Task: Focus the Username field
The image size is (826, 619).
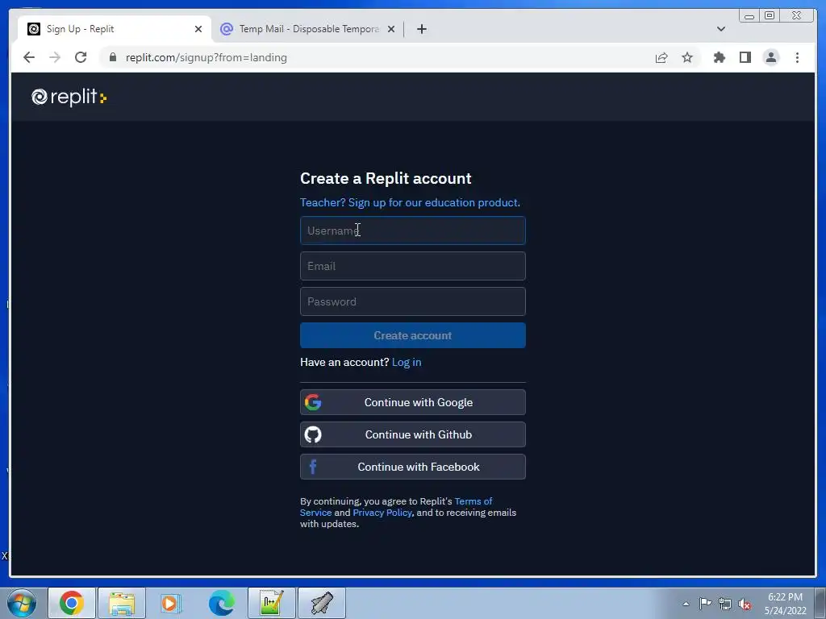Action: pos(412,231)
